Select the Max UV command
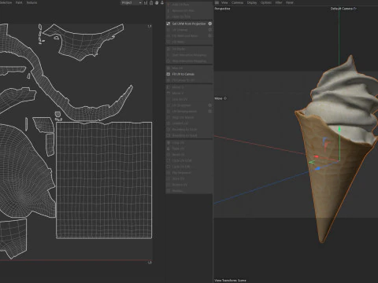This screenshot has height=283, width=378. (175, 68)
